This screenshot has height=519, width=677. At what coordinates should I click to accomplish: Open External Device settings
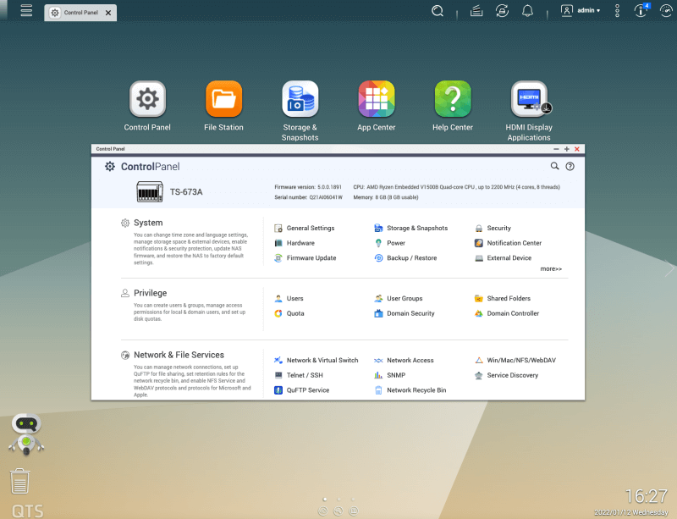pos(503,258)
